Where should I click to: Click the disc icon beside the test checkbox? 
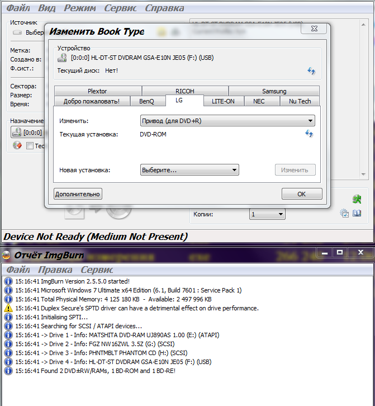pyautogui.click(x=17, y=145)
